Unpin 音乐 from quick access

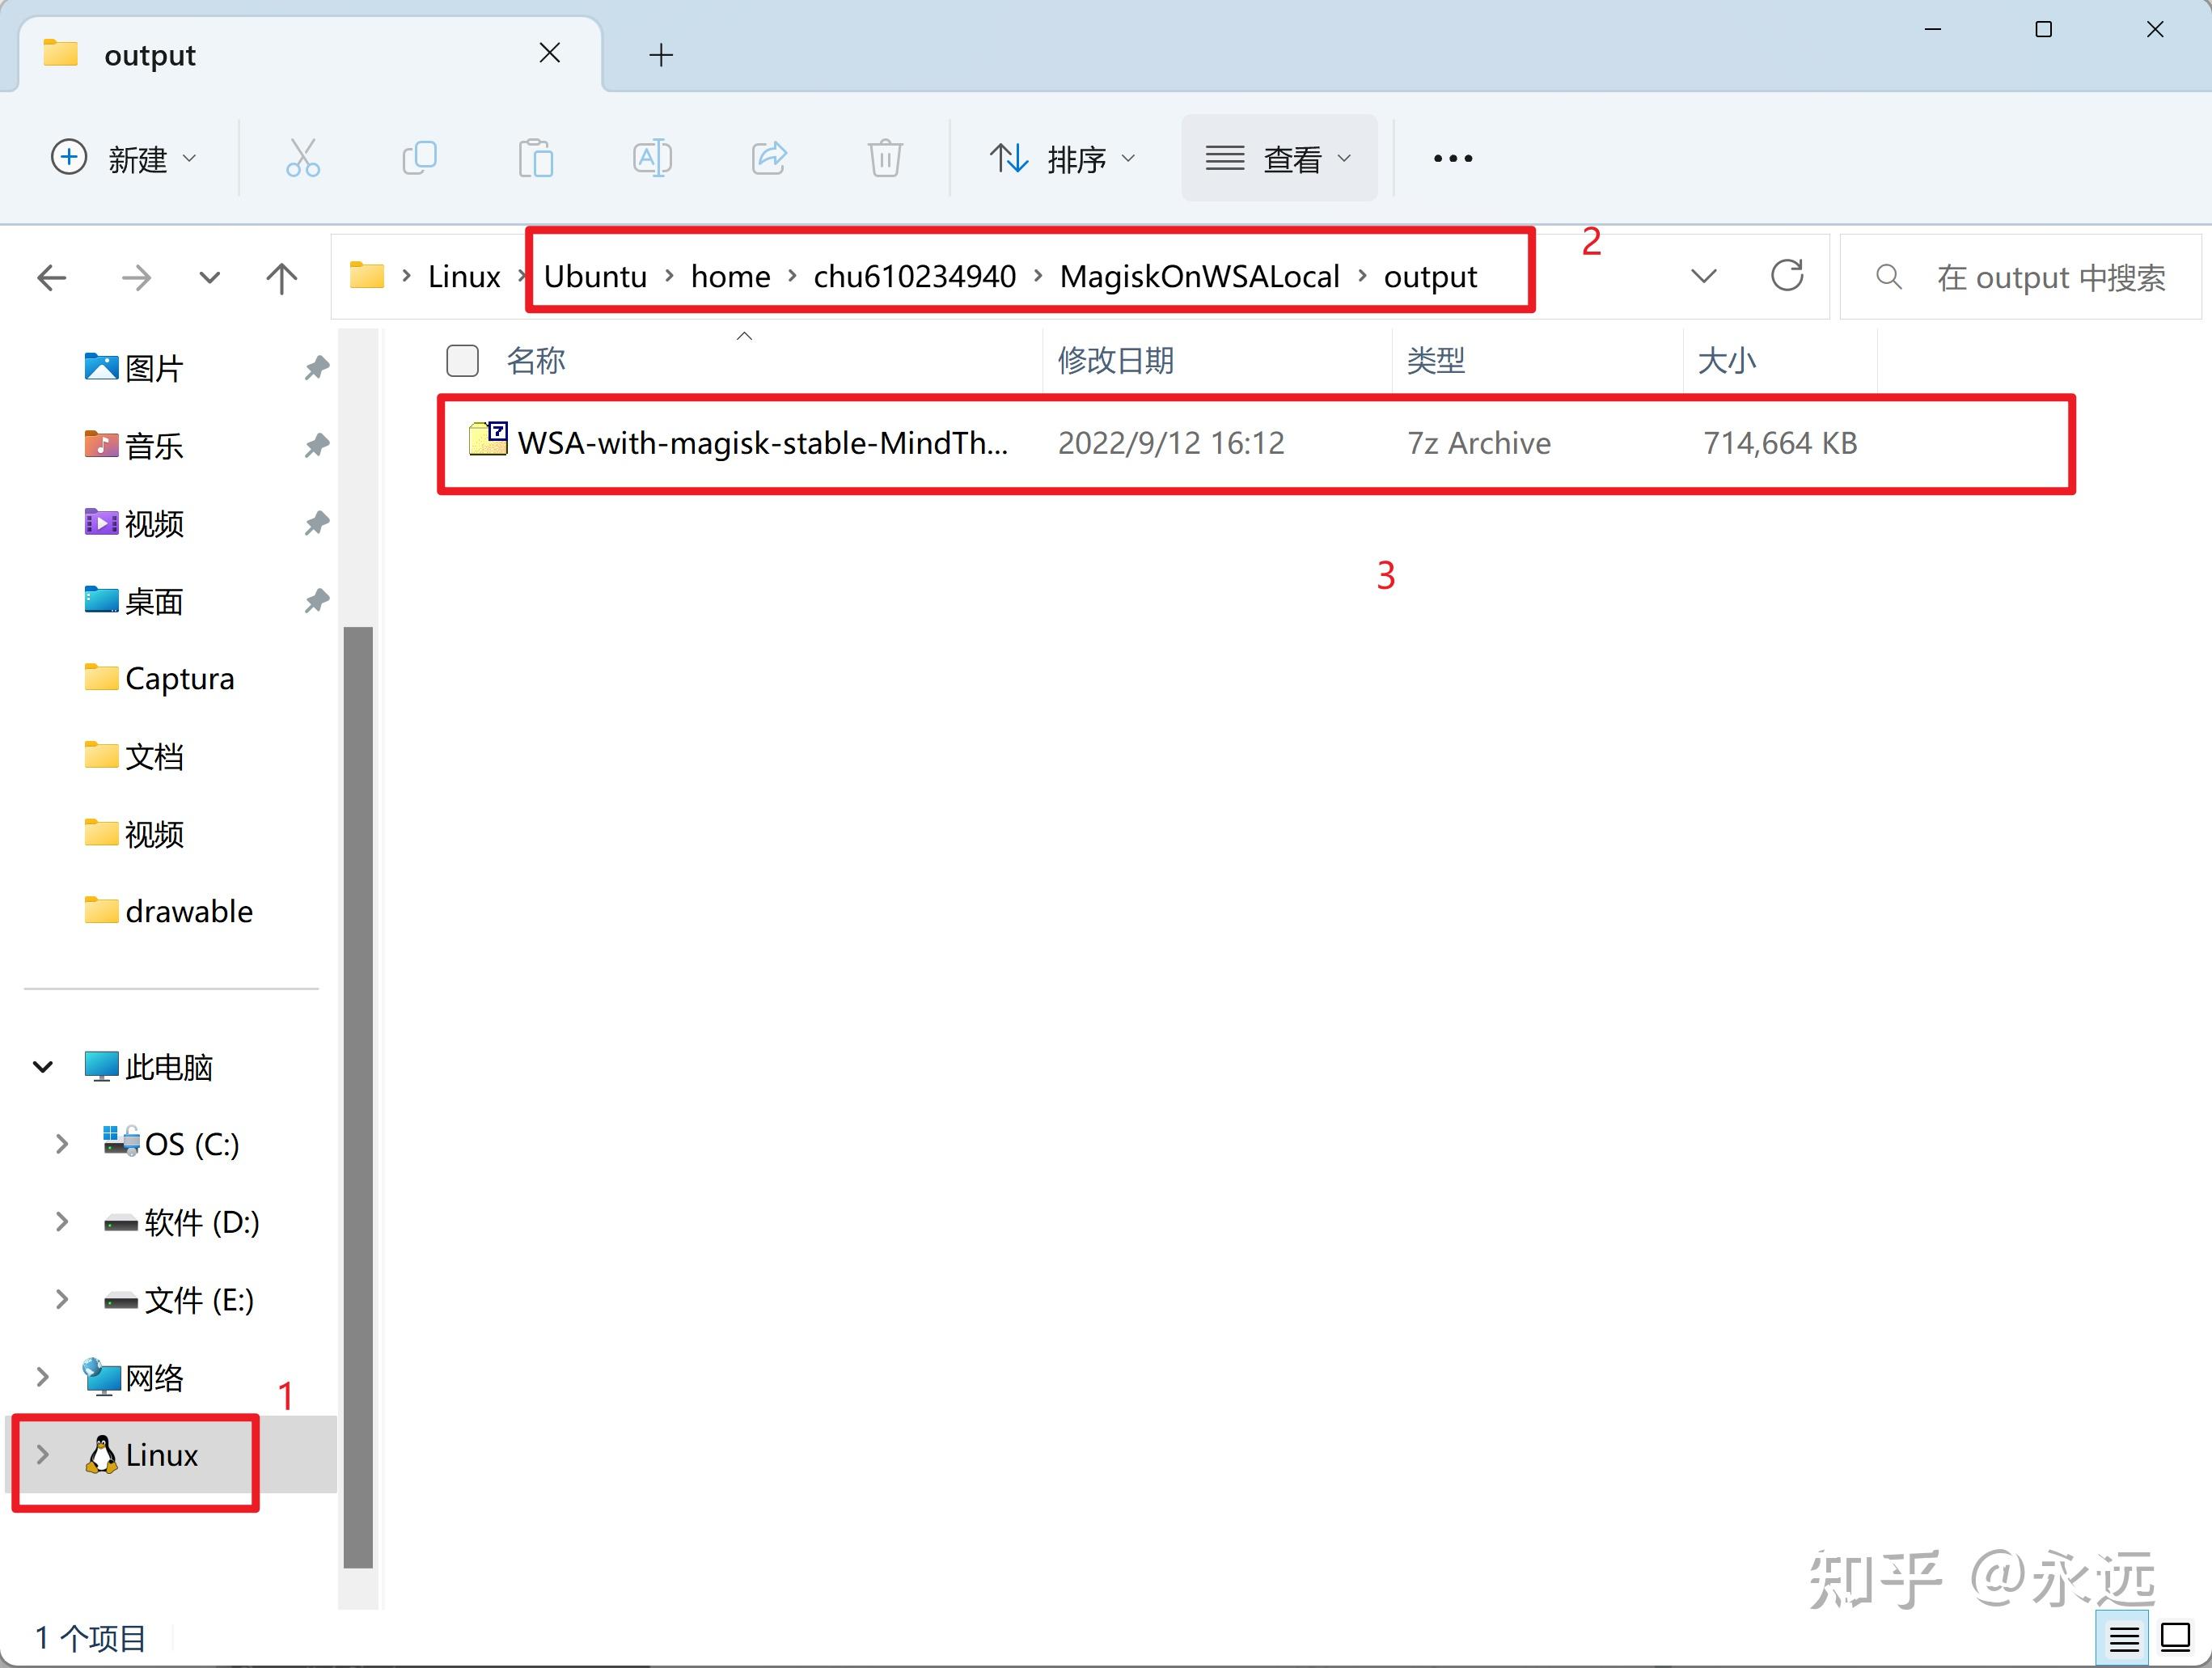click(316, 445)
